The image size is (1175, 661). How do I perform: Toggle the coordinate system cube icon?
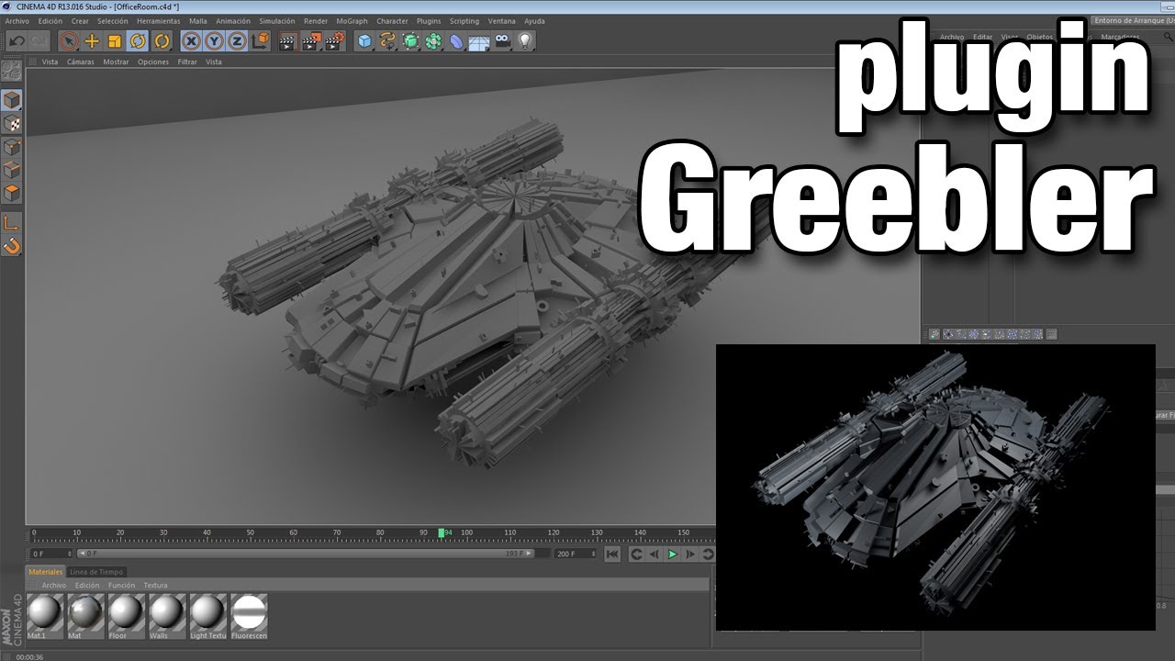tap(261, 40)
